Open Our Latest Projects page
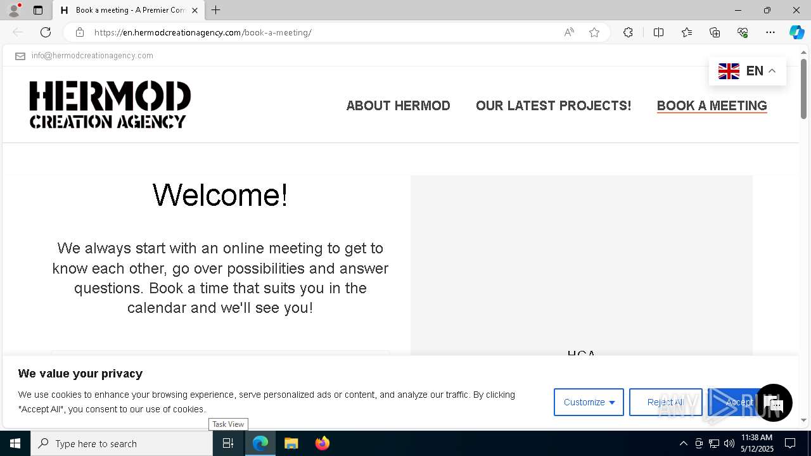Image resolution: width=811 pixels, height=456 pixels. (553, 106)
